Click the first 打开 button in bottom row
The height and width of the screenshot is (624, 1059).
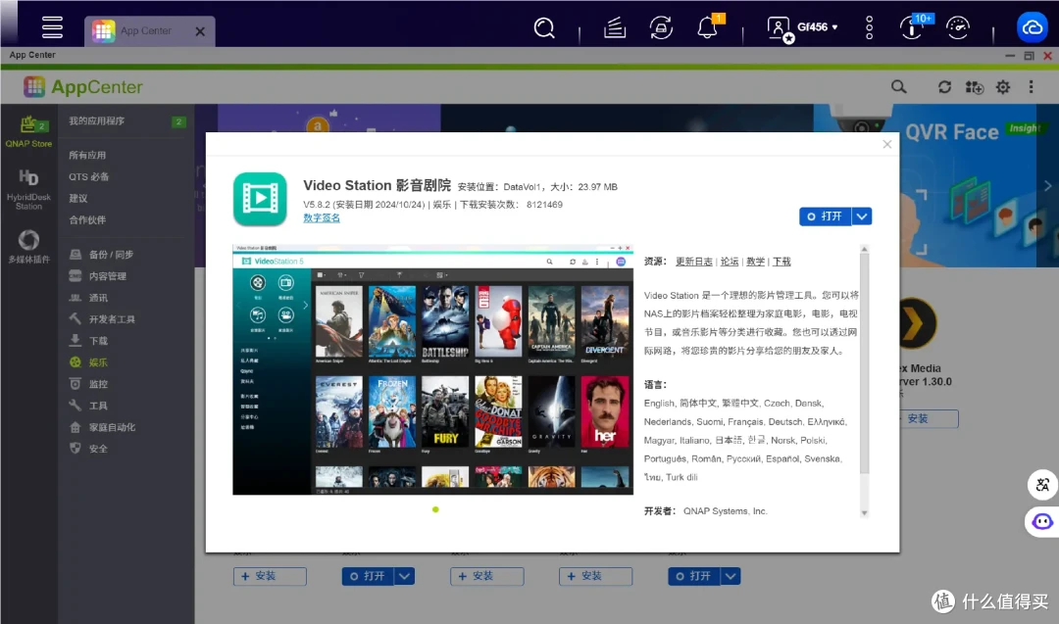(x=368, y=576)
